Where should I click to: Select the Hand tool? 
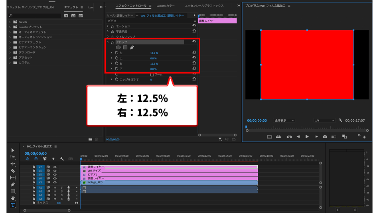click(13, 198)
